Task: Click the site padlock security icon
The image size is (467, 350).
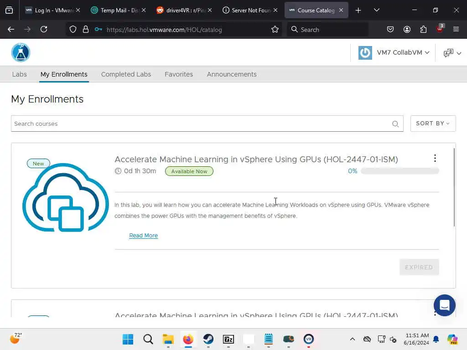Action: [86, 30]
